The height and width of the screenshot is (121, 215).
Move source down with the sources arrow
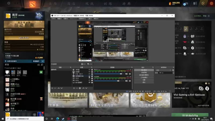point(86,88)
